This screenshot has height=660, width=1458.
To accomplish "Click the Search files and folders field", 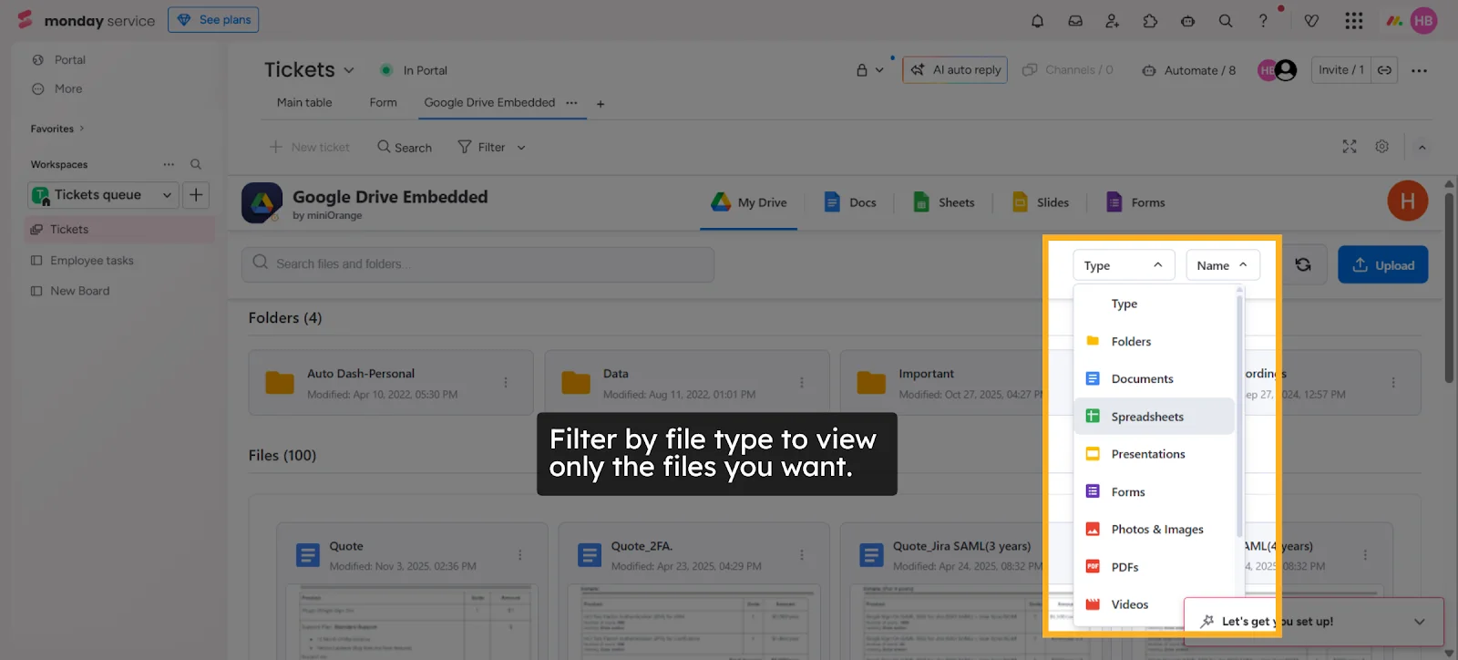I will point(477,264).
